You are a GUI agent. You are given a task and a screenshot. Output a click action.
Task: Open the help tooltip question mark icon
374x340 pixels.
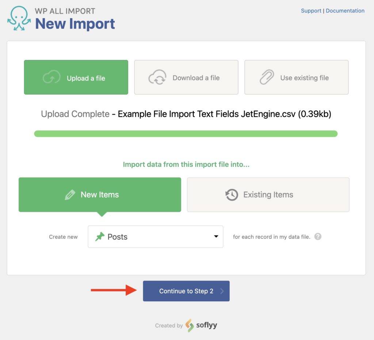click(318, 237)
